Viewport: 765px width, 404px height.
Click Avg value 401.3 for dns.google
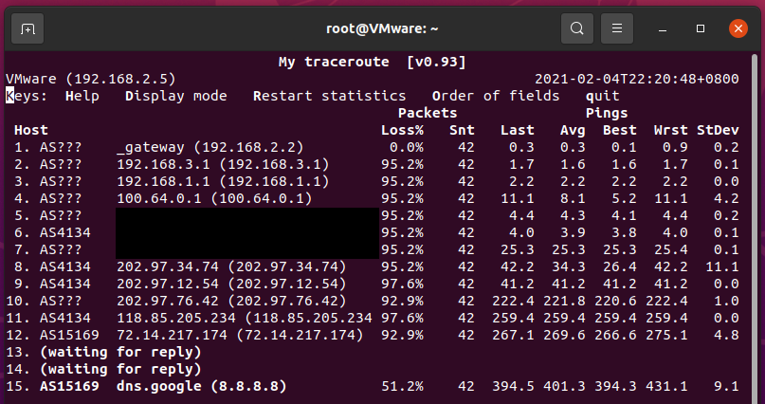click(564, 386)
